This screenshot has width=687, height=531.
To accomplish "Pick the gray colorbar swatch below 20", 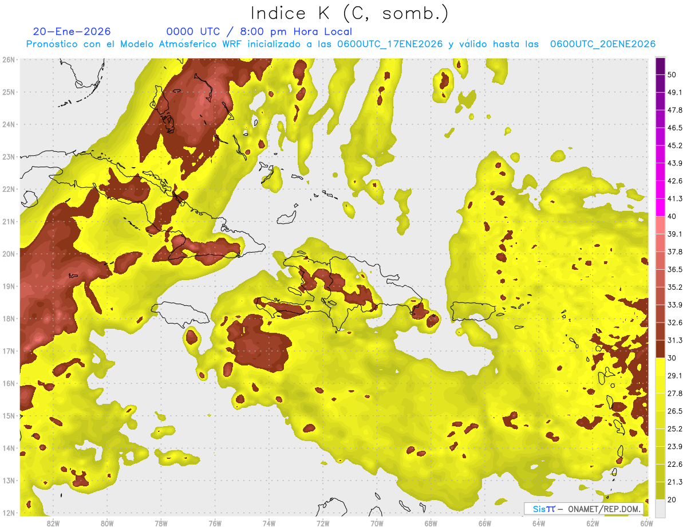I will (x=660, y=508).
